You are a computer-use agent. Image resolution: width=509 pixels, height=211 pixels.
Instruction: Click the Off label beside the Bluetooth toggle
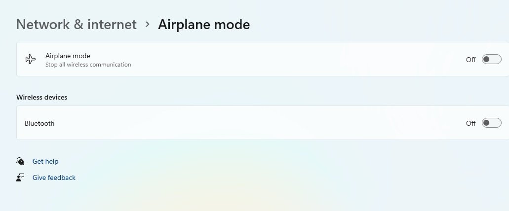(470, 123)
